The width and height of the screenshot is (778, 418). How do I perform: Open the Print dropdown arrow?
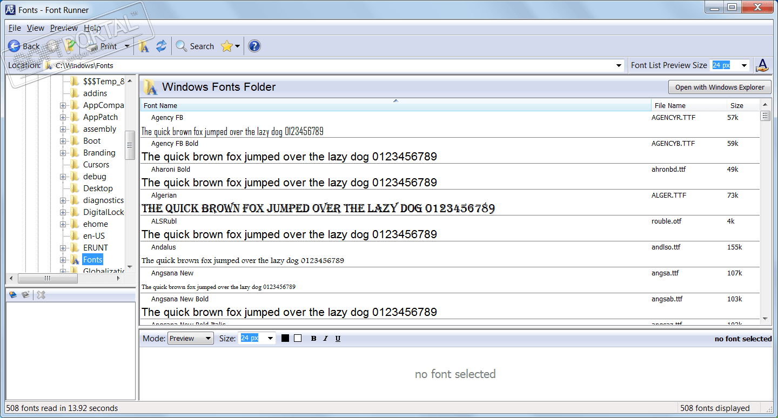126,46
